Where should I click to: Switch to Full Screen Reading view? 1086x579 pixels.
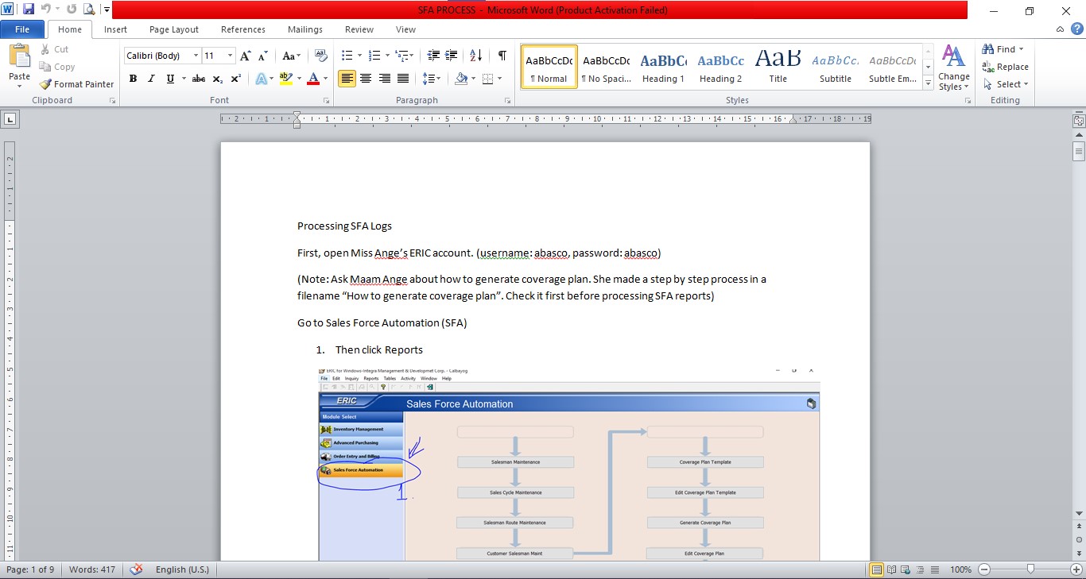coord(892,569)
